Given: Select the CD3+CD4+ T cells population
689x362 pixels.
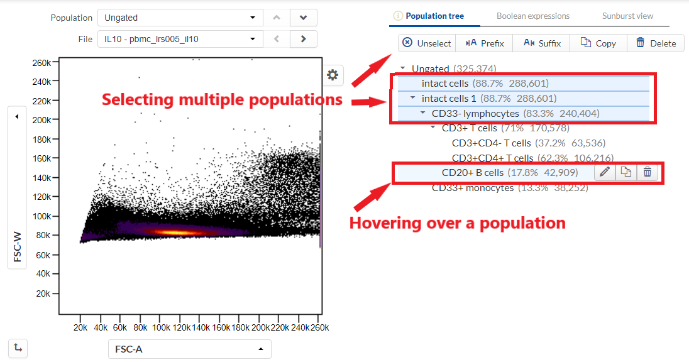Looking at the screenshot, I should tap(532, 158).
